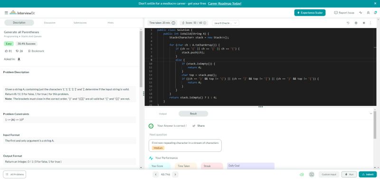Go to the next problem
Viewport: 380px width, 179px height.
[175, 174]
